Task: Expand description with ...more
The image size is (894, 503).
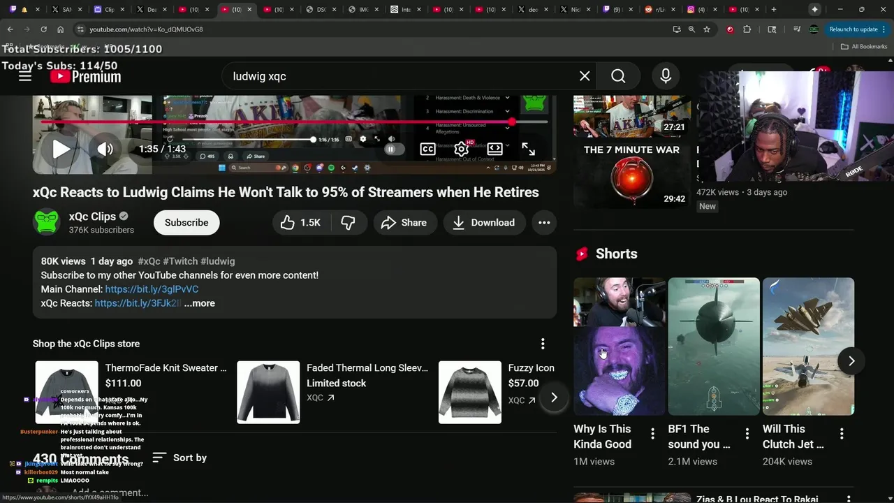Action: click(199, 303)
